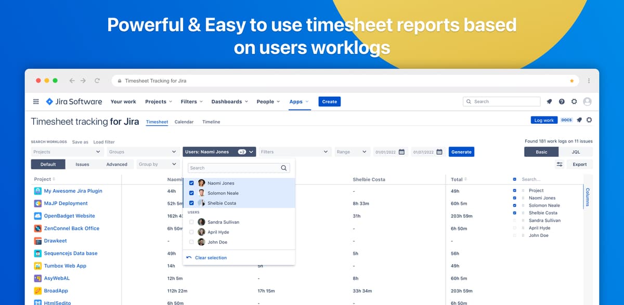Enable the Sandra Sullivan column in Columns panel

pyautogui.click(x=515, y=220)
